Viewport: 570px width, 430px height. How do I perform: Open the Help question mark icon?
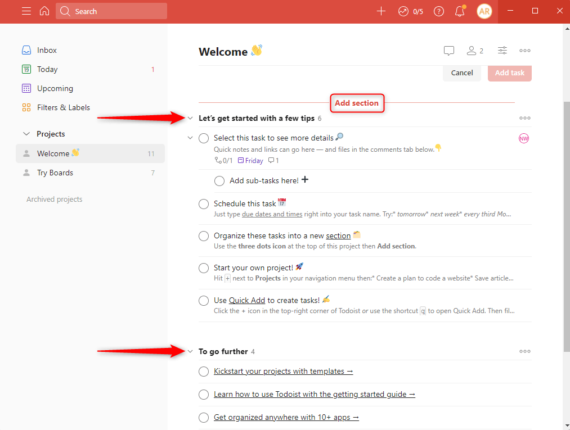point(439,11)
